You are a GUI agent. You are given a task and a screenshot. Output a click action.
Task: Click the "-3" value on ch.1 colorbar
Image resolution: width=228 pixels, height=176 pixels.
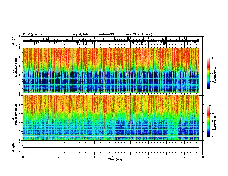coord(212,58)
